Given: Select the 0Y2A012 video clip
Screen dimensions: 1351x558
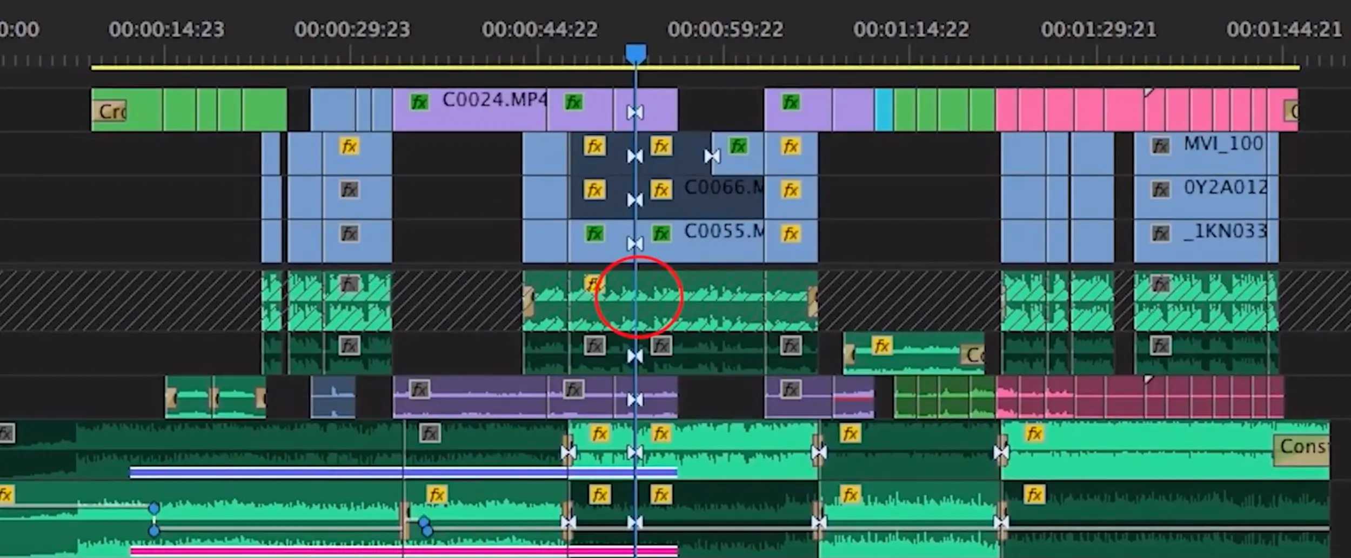Looking at the screenshot, I should coord(1201,197).
